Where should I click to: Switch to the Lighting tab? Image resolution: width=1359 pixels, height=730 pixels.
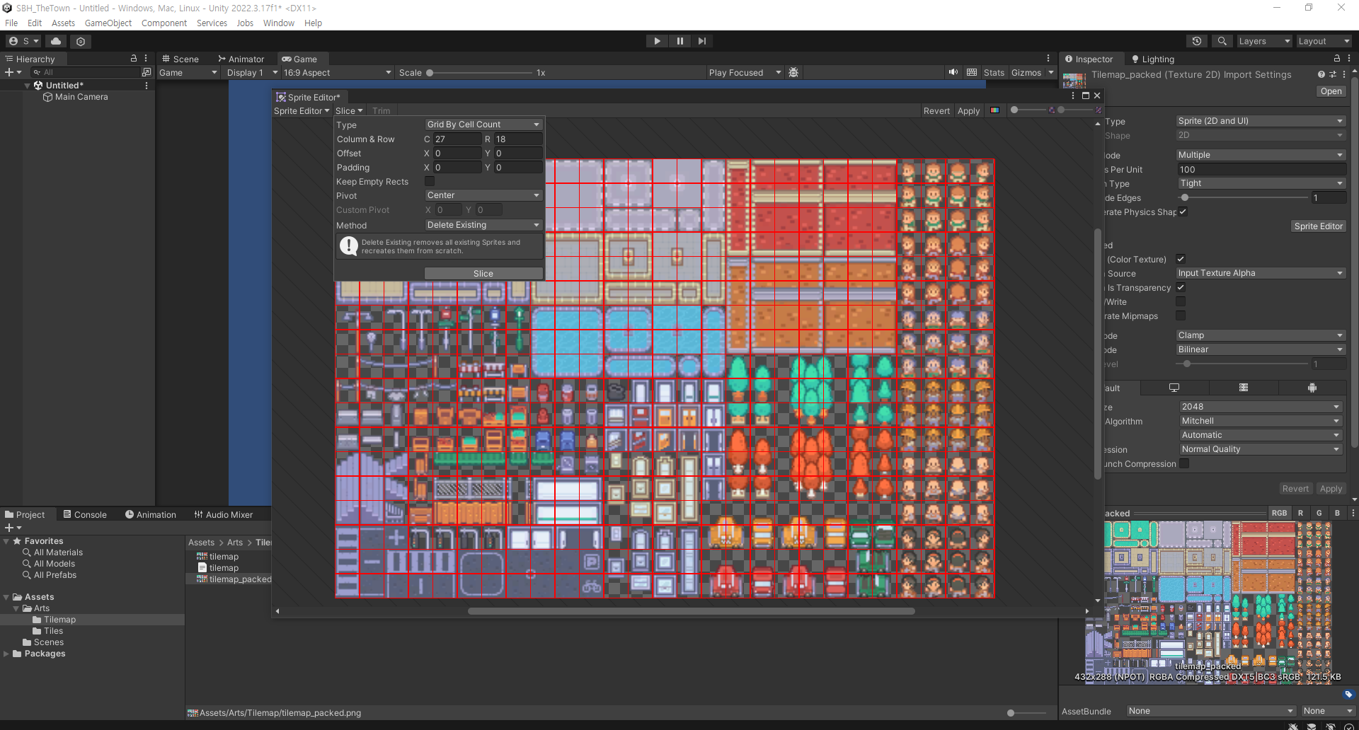click(1153, 59)
